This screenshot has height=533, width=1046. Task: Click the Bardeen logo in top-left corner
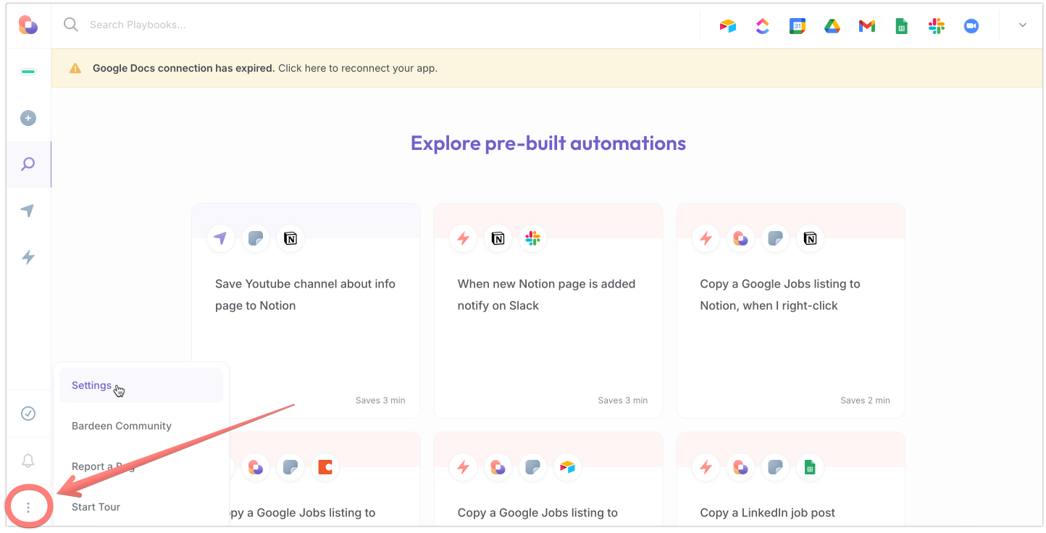(28, 25)
